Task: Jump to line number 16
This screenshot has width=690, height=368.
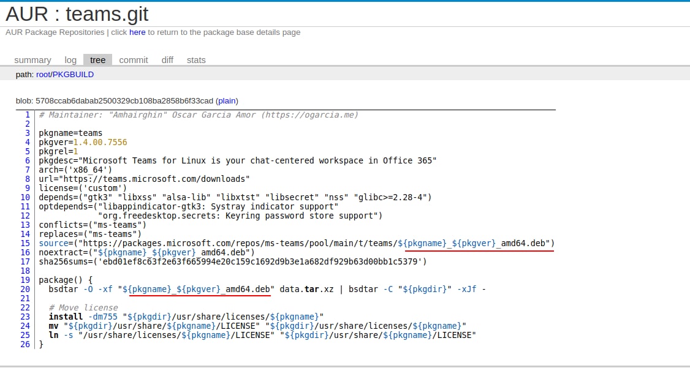Action: click(x=25, y=252)
